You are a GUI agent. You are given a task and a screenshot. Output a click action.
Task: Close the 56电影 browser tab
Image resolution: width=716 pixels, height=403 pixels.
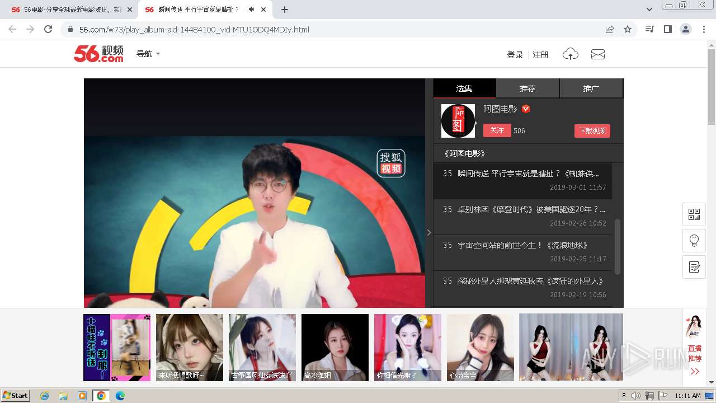(x=130, y=10)
